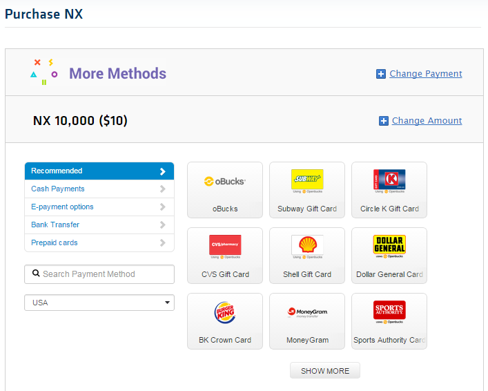This screenshot has width=488, height=391.
Task: Click the Purchase NX page title
Action: (44, 14)
